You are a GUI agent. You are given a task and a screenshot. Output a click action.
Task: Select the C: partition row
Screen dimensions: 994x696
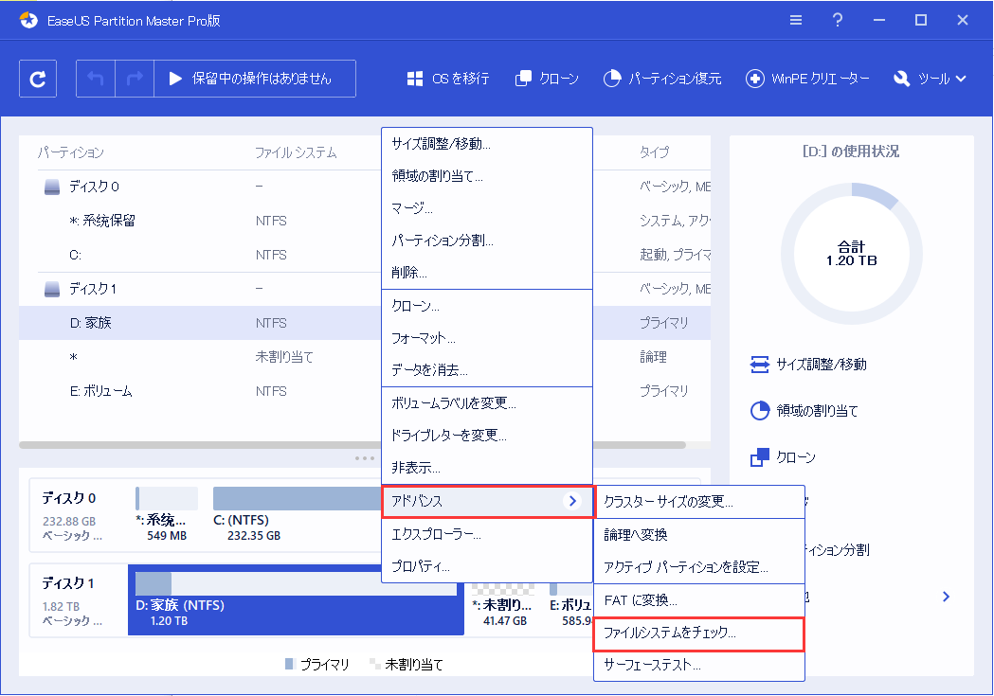pyautogui.click(x=200, y=256)
